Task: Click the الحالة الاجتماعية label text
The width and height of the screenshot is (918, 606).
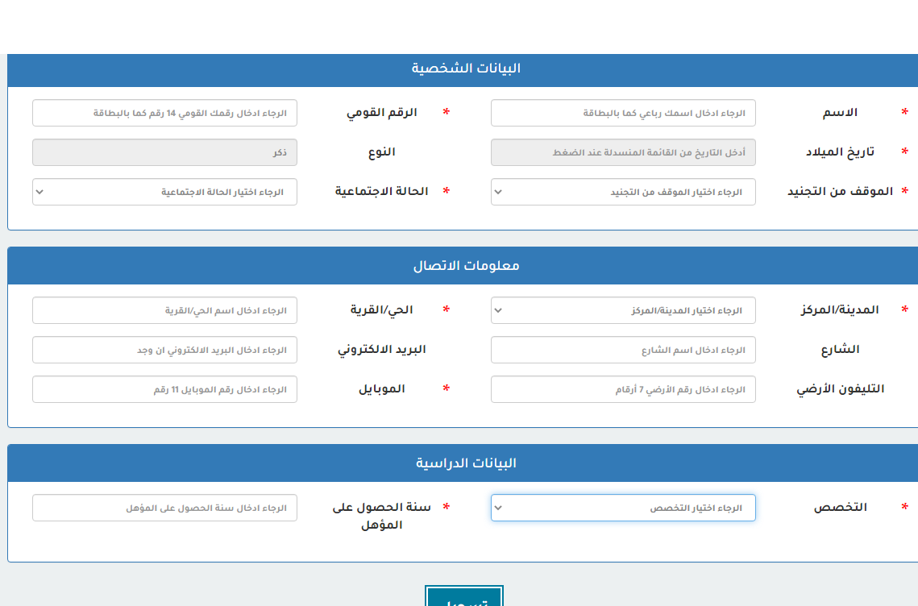Action: [x=382, y=192]
